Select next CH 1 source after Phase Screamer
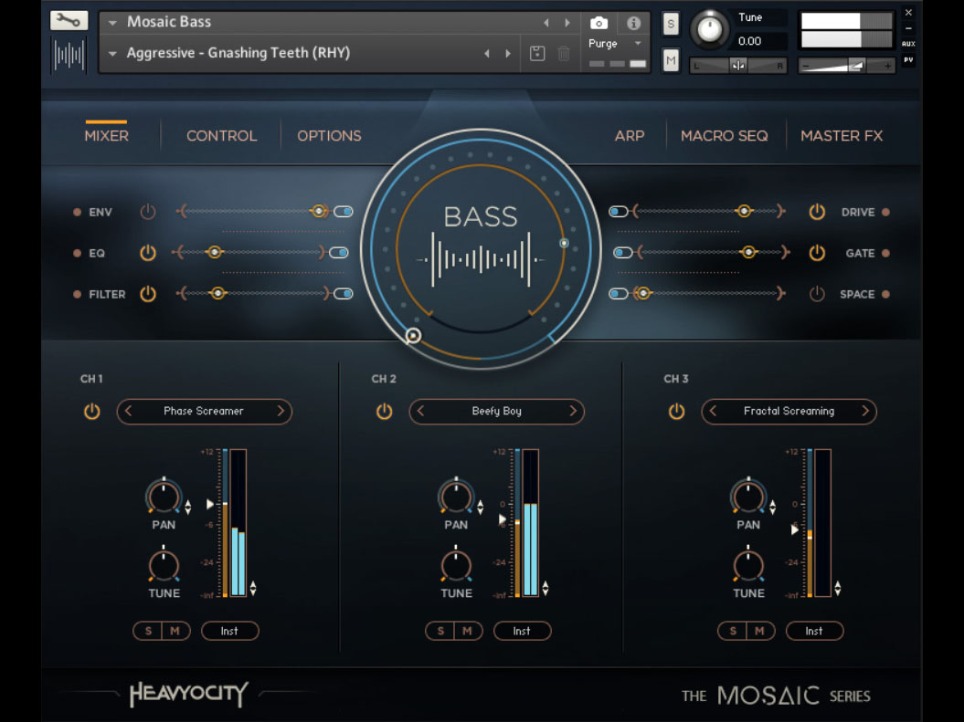This screenshot has height=722, width=964. (281, 411)
